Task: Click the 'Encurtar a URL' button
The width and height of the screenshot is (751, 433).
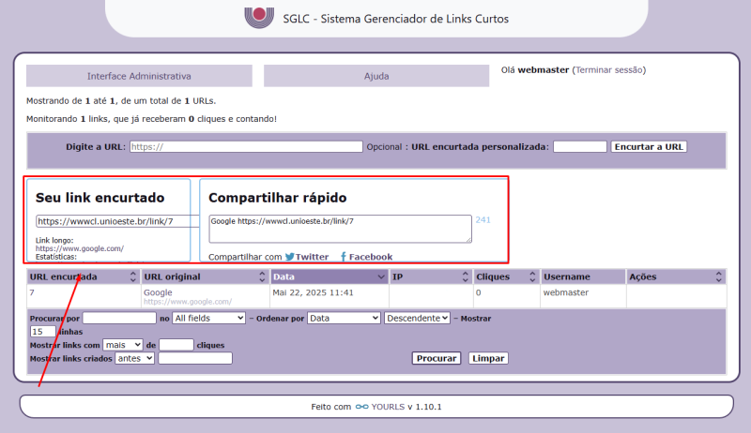Action: (x=649, y=147)
